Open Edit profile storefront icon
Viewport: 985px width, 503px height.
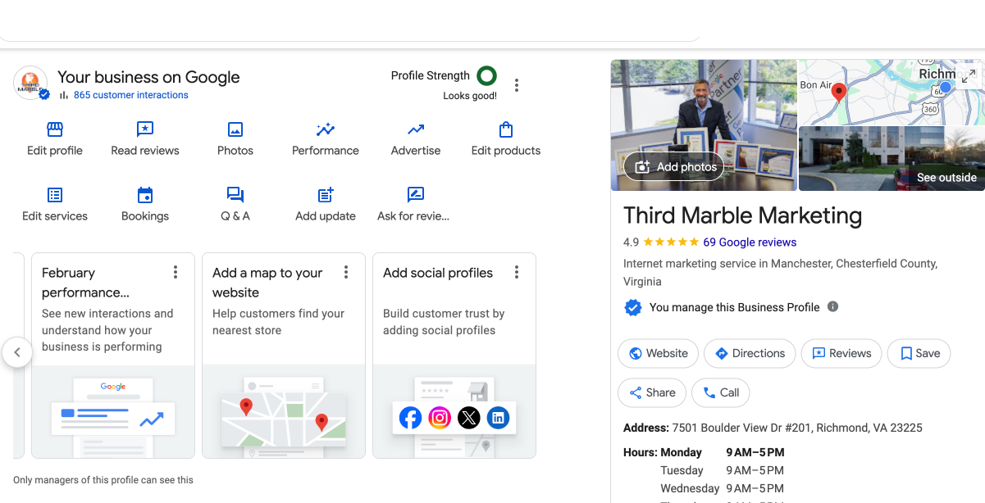point(55,129)
